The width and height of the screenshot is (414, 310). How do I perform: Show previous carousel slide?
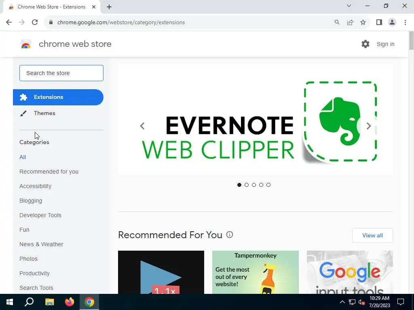point(142,126)
